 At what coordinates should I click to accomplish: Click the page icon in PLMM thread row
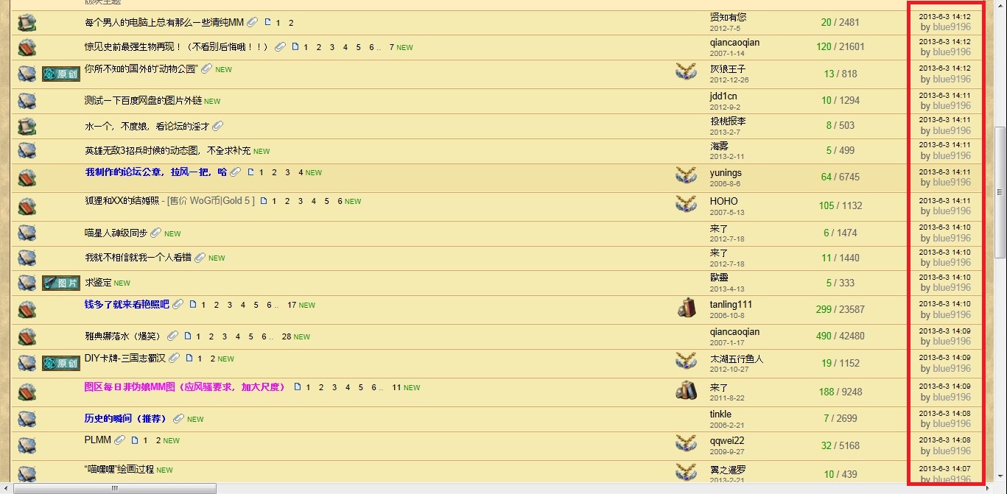[135, 440]
